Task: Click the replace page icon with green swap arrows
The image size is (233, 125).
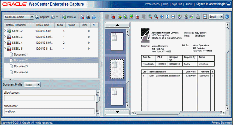Action: pos(131,16)
